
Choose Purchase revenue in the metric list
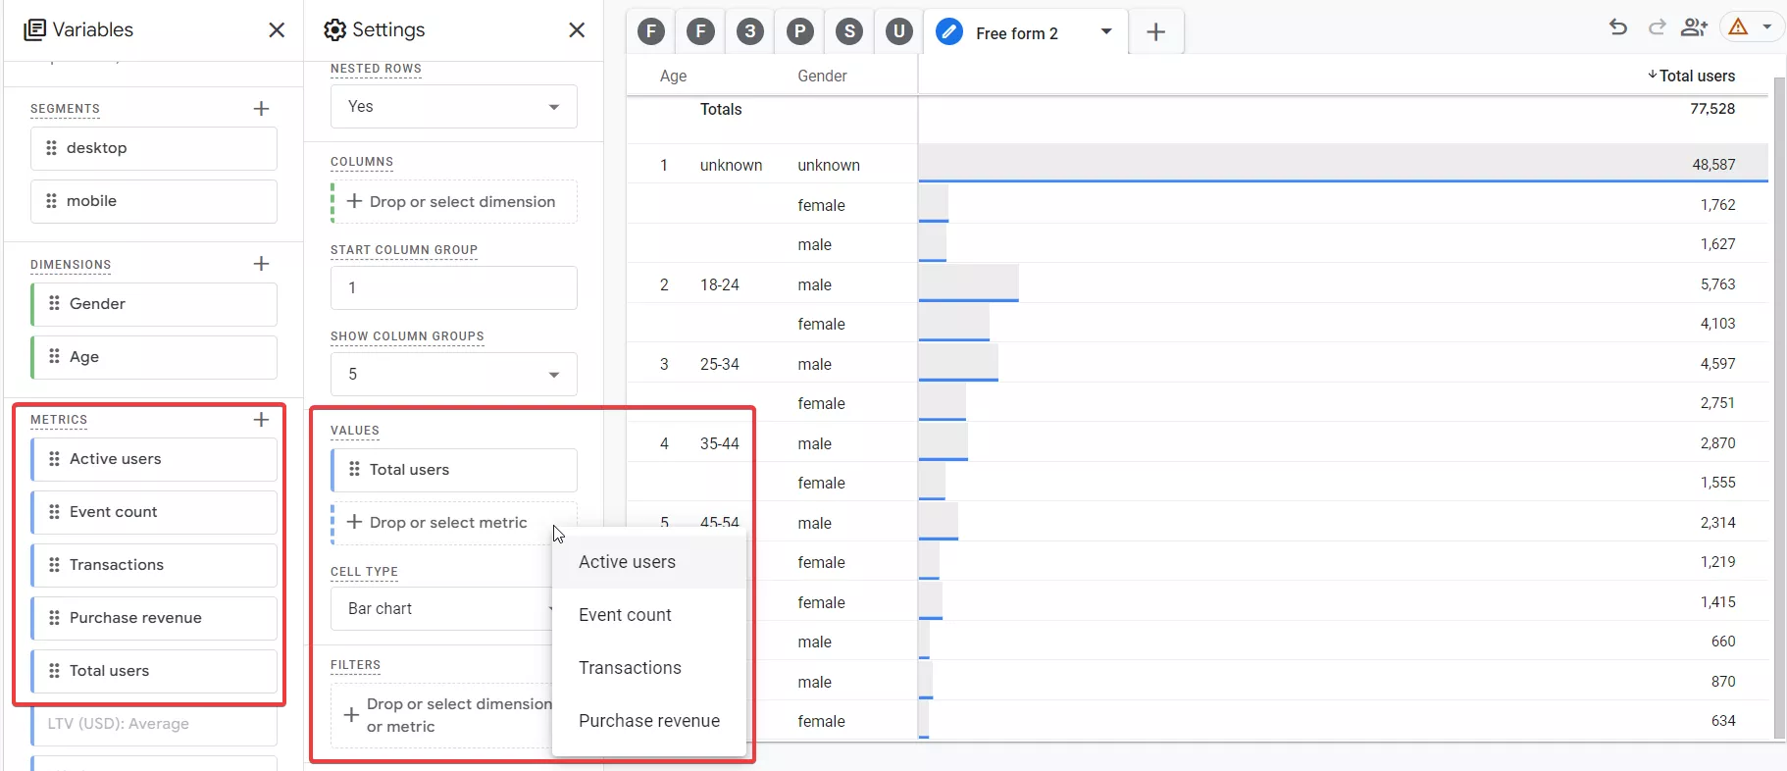pos(649,721)
